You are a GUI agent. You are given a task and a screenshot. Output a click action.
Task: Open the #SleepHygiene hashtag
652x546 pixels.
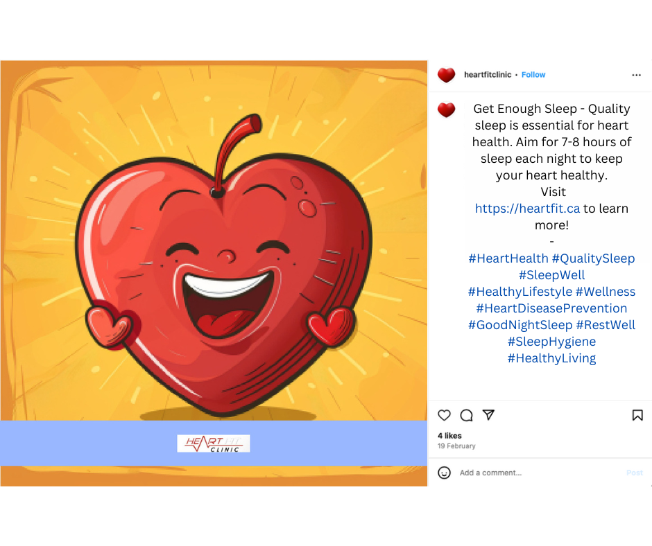[552, 341]
